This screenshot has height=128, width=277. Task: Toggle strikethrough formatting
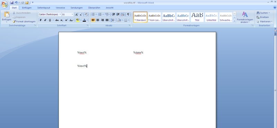(57, 20)
